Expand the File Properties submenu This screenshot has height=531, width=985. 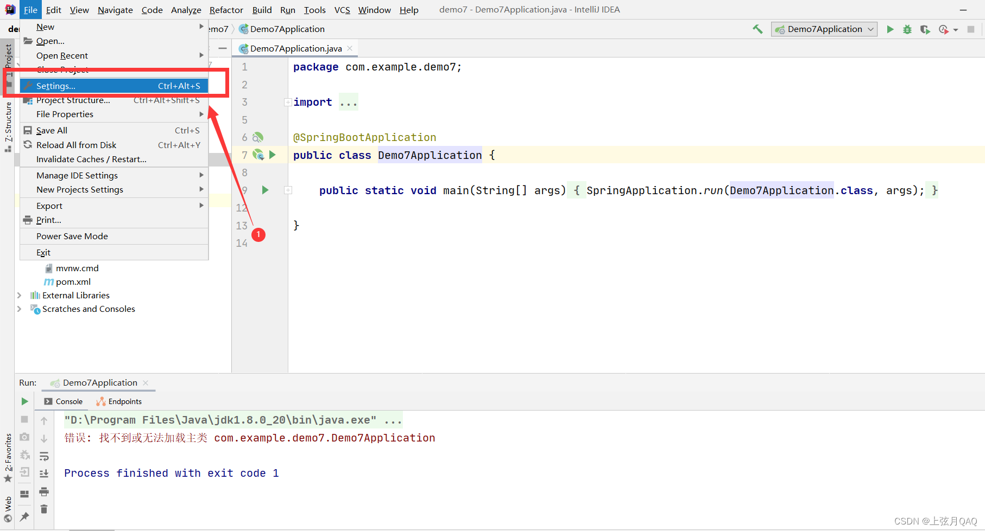(114, 114)
